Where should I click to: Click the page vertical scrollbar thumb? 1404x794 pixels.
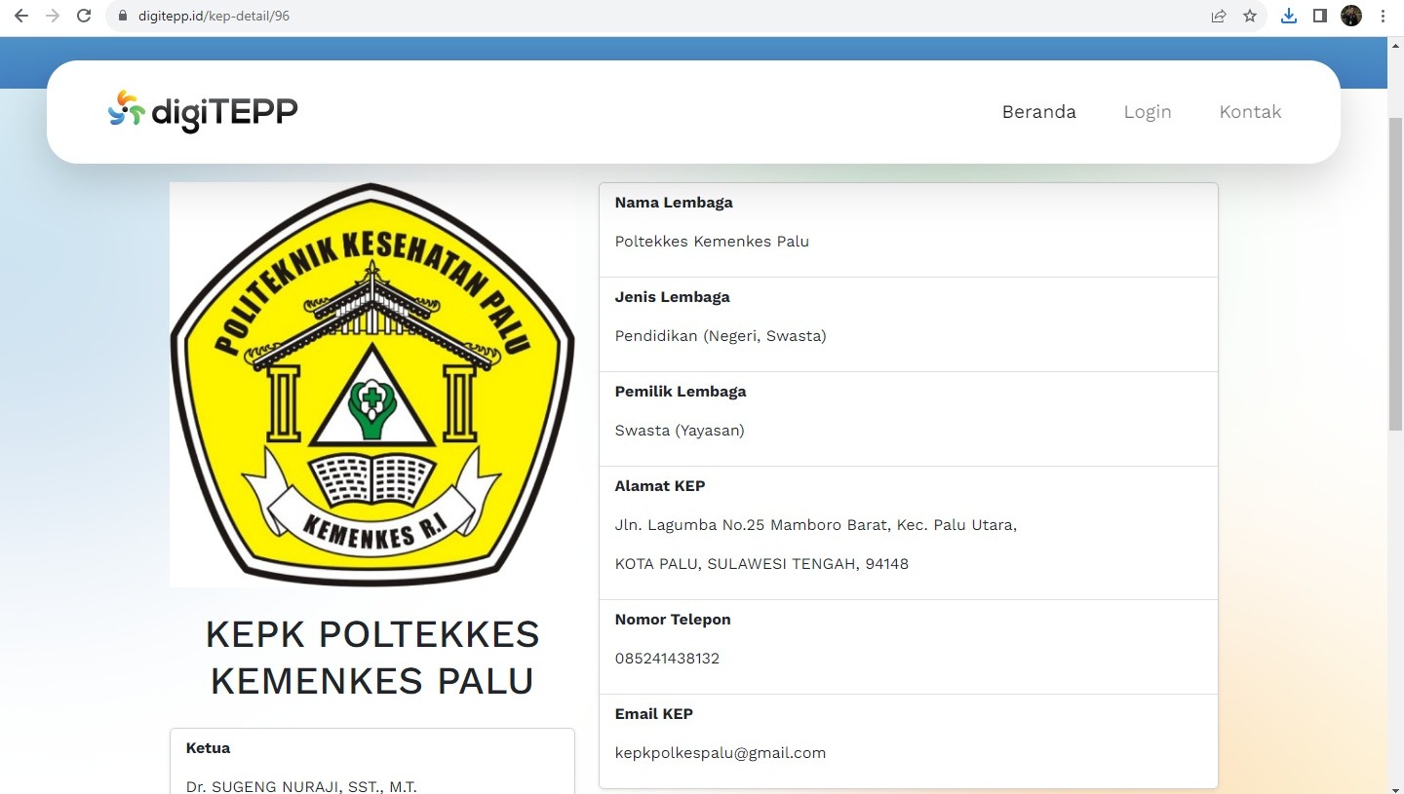(x=1395, y=274)
